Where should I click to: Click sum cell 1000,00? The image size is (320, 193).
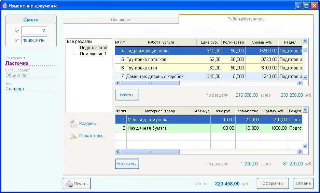click(274, 128)
